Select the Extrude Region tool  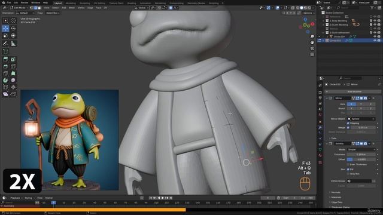5,59
